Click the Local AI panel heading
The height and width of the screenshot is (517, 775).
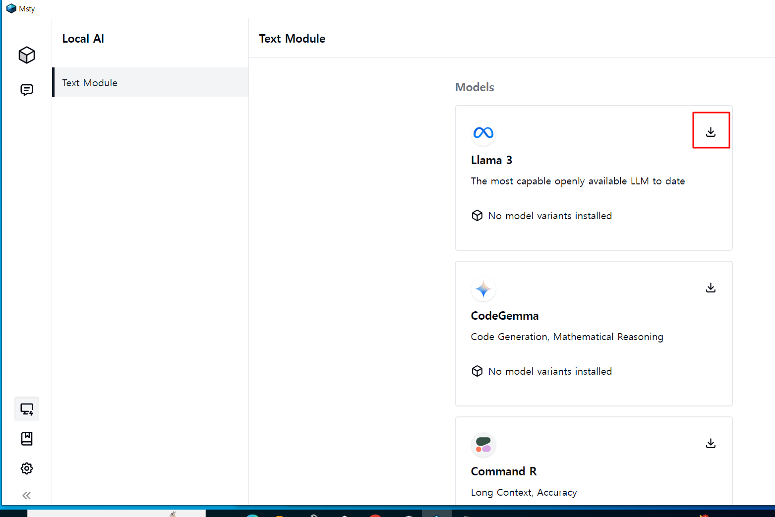pyautogui.click(x=83, y=39)
